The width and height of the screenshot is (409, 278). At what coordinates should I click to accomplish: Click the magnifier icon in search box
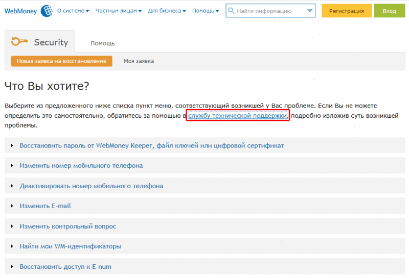pyautogui.click(x=231, y=11)
